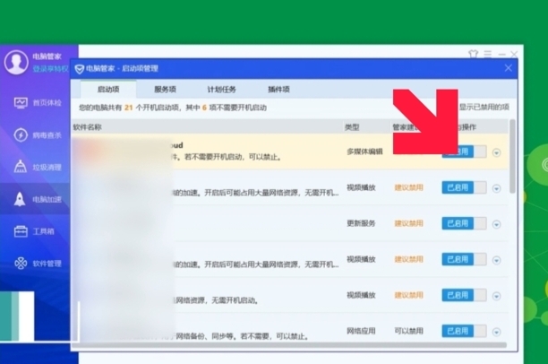The height and width of the screenshot is (364, 548).
Task: Click 建议禁用 in 更新服务 row
Action: point(408,223)
